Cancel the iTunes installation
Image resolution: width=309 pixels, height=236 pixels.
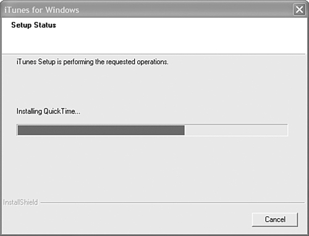tap(275, 219)
